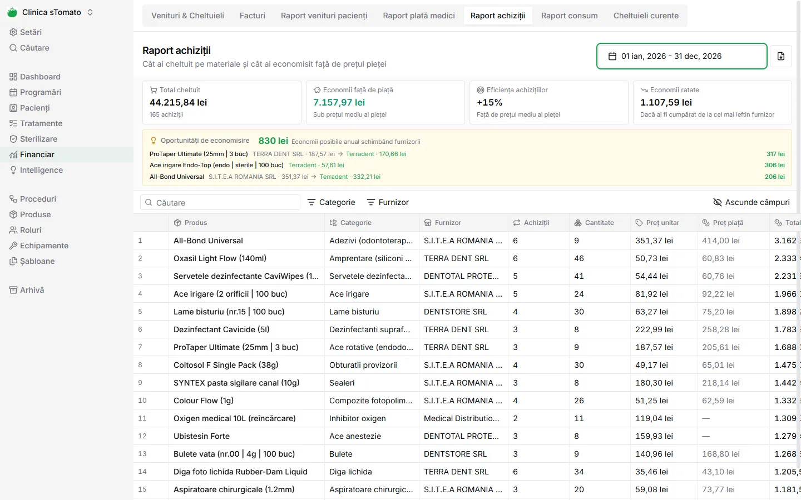This screenshot has height=500, width=801.
Task: Open the Sterilizare sidebar item
Action: pyautogui.click(x=33, y=139)
